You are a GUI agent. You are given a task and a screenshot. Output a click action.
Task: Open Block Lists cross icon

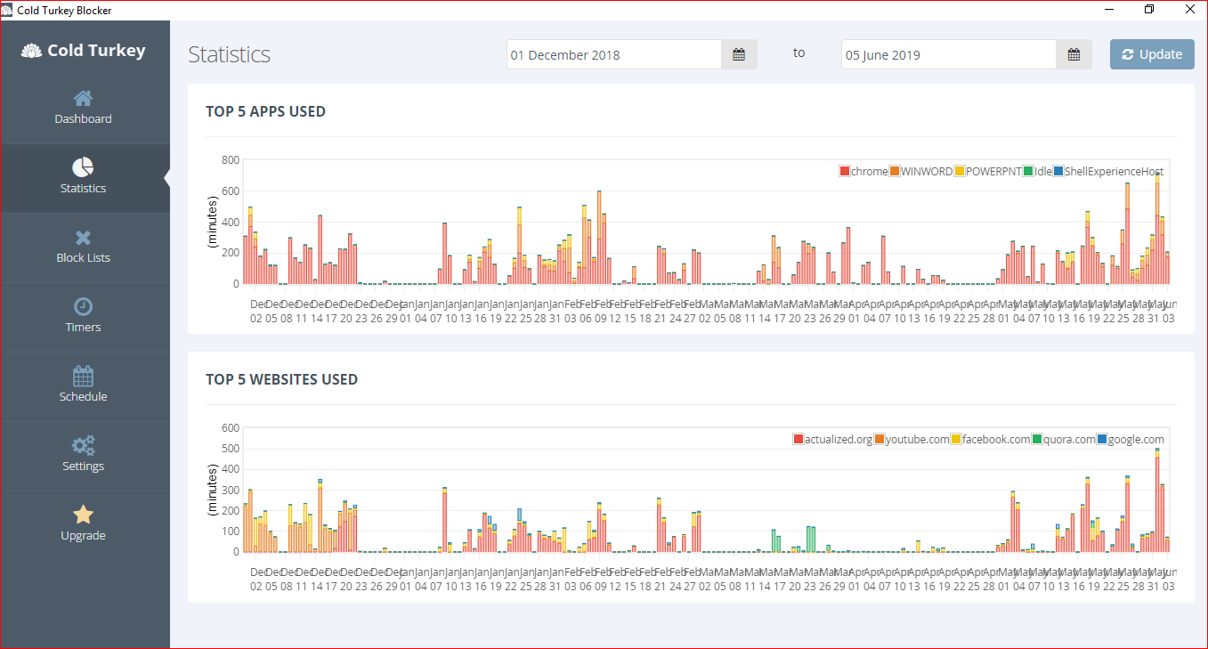pos(83,238)
